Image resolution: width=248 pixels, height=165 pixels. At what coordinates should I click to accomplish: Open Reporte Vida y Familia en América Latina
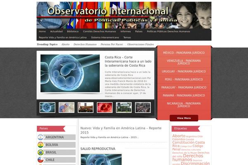pyautogui.click(x=63, y=38)
